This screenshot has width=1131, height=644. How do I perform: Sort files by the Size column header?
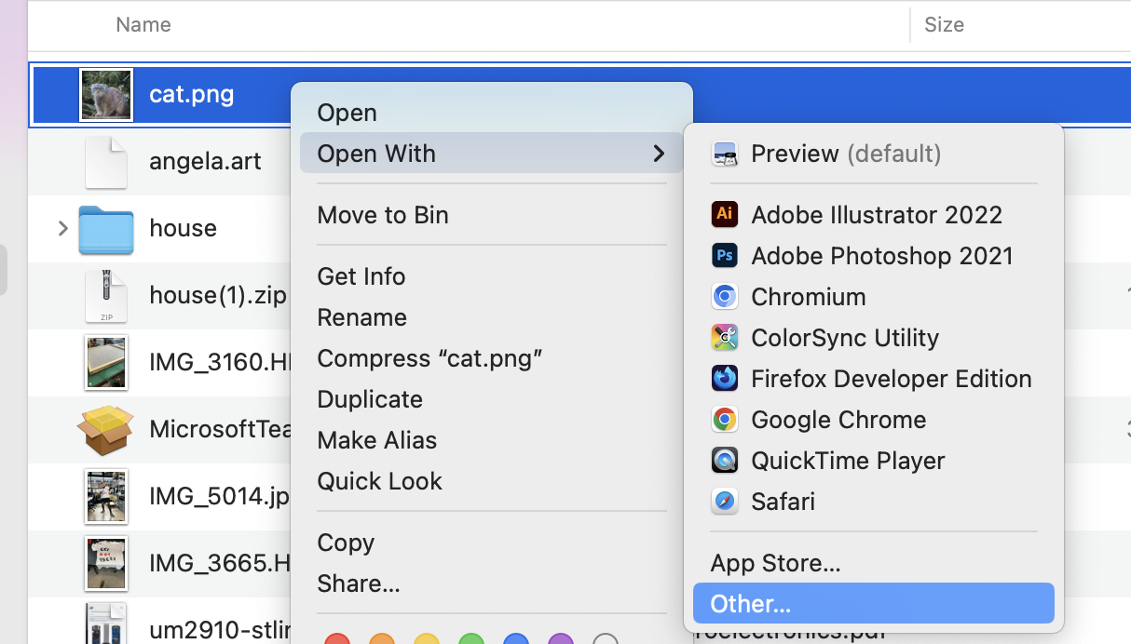944,25
